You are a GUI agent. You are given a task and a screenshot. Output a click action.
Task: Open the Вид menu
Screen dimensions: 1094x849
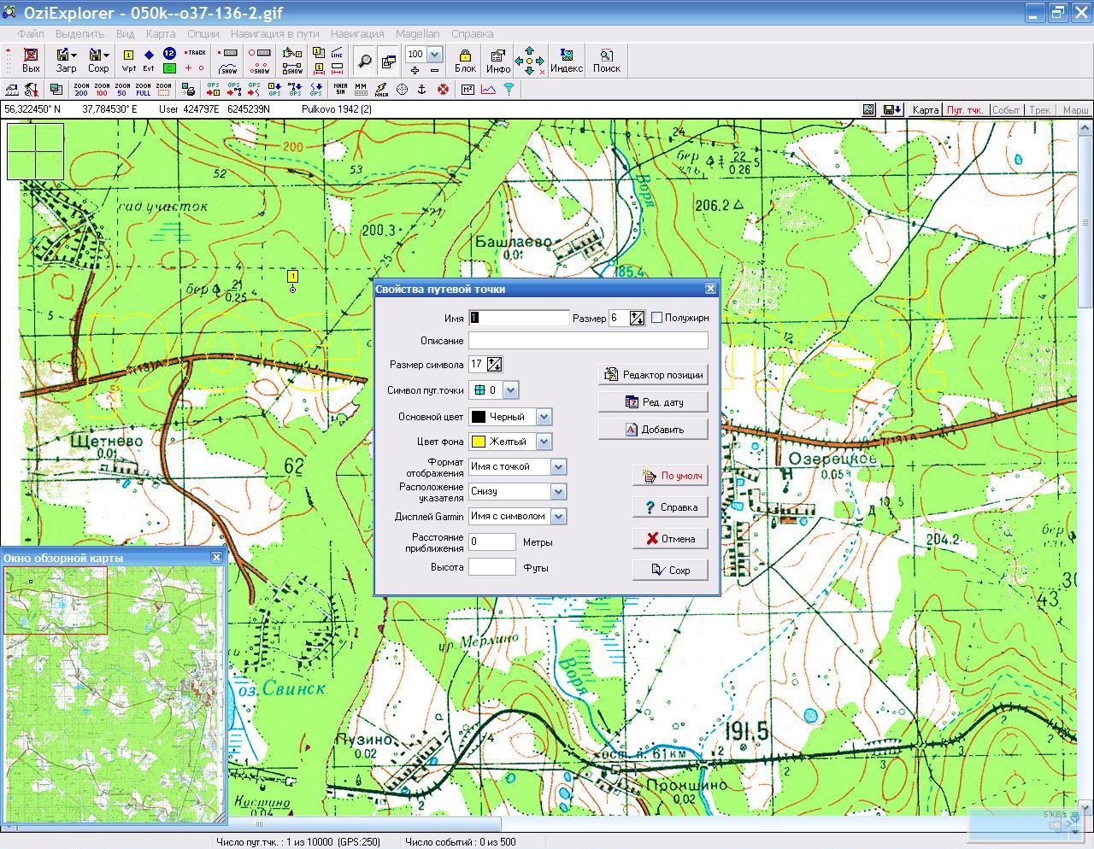click(x=125, y=33)
